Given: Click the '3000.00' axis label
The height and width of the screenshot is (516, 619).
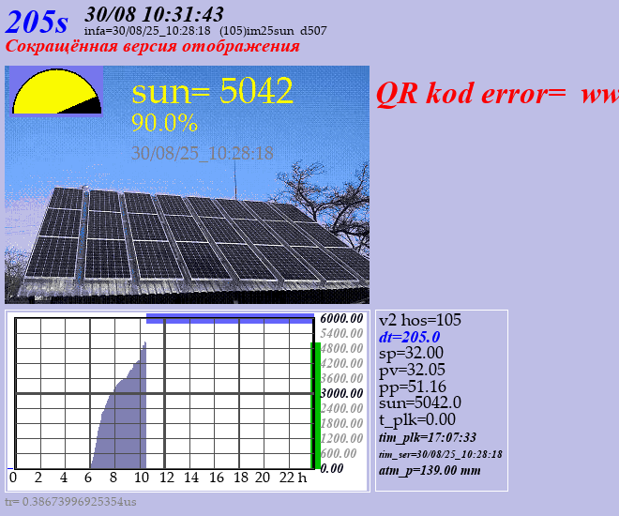Looking at the screenshot, I should (x=341, y=393).
